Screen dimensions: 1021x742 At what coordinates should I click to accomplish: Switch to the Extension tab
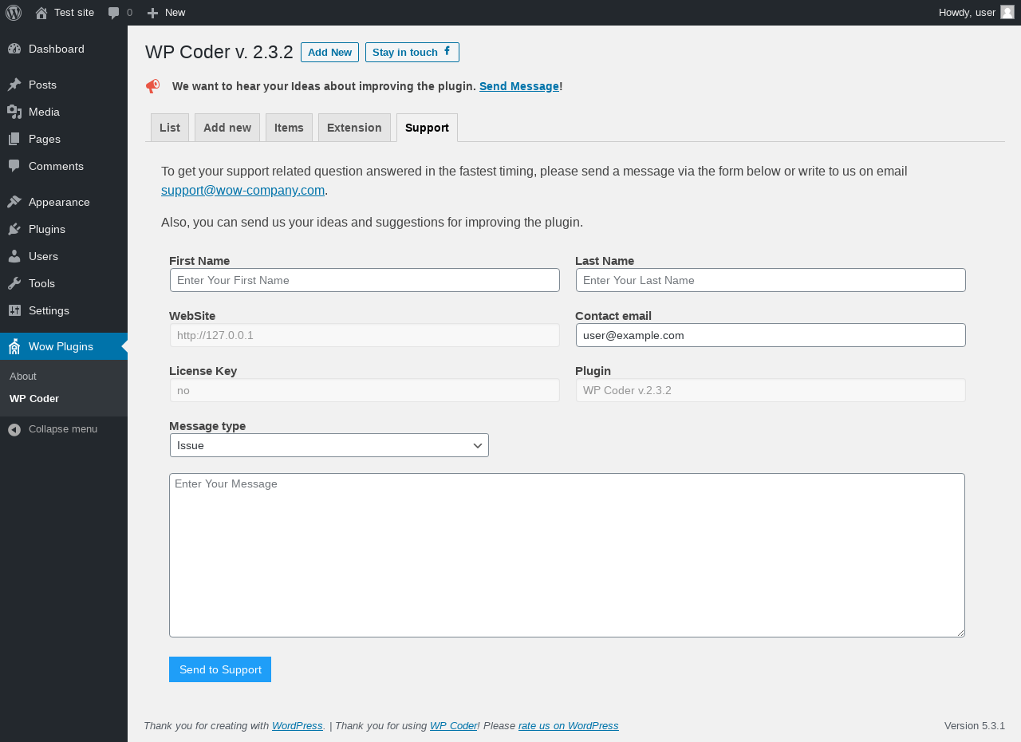pyautogui.click(x=354, y=128)
